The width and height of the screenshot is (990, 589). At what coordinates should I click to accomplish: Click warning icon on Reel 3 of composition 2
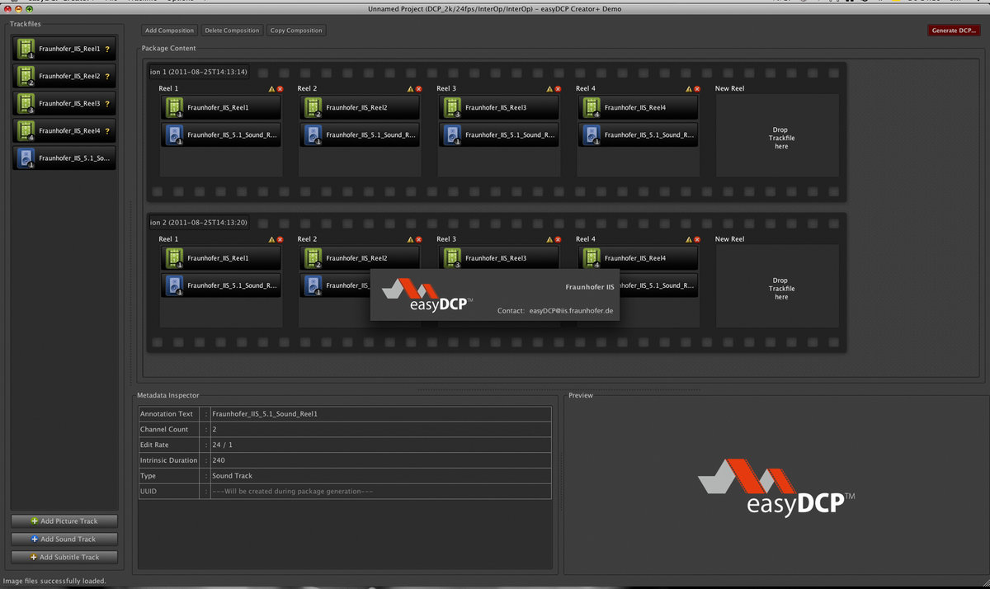coord(549,239)
